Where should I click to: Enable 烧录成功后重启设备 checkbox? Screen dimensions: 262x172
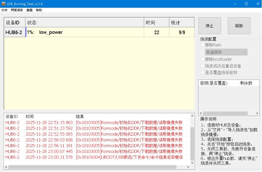203,66
